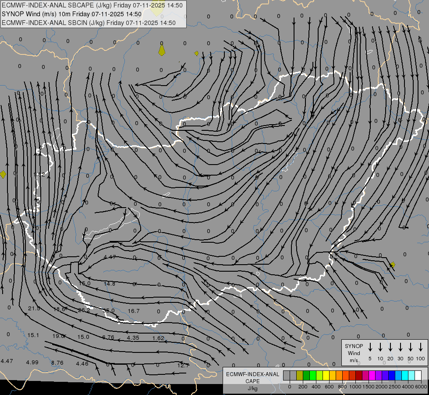Click the 1500 tick label in CAPE legend
The height and width of the screenshot is (395, 429).
click(x=368, y=387)
